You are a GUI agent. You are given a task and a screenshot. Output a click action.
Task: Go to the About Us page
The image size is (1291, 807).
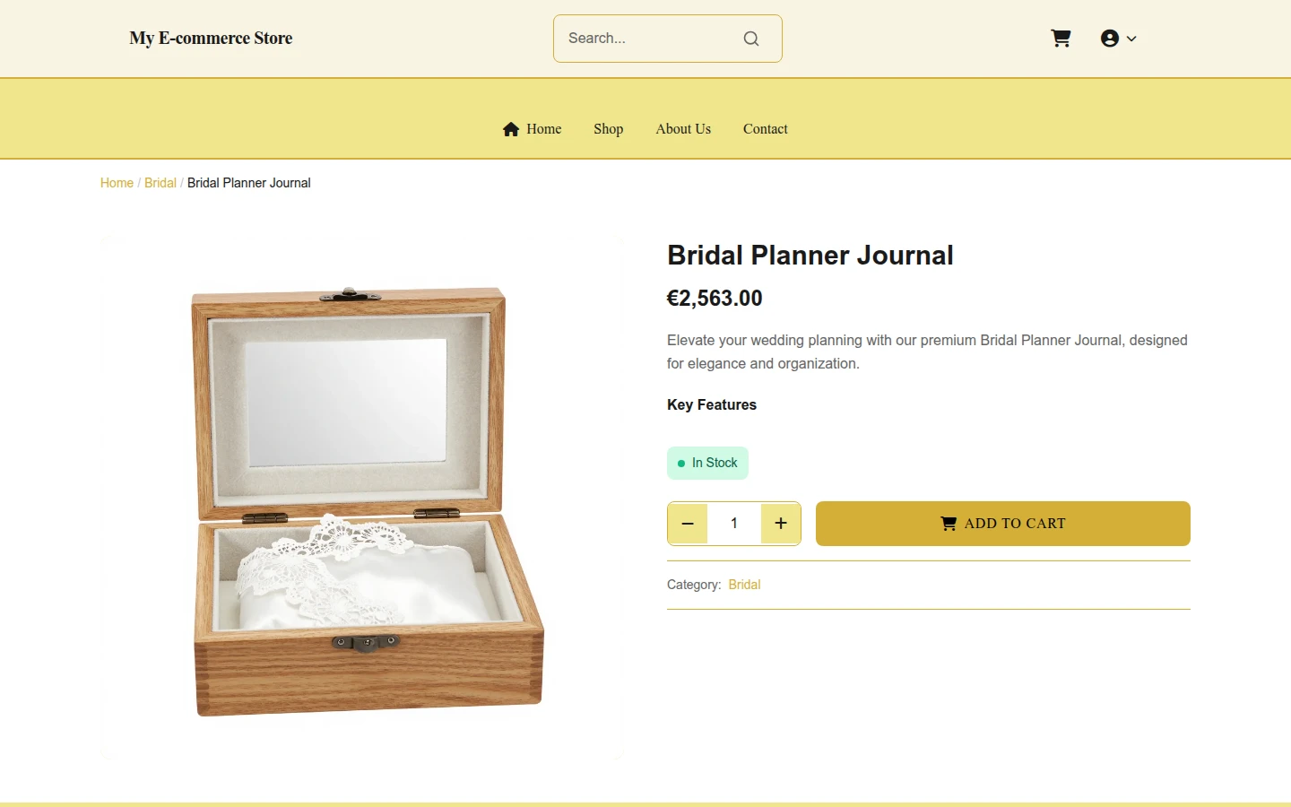683,129
